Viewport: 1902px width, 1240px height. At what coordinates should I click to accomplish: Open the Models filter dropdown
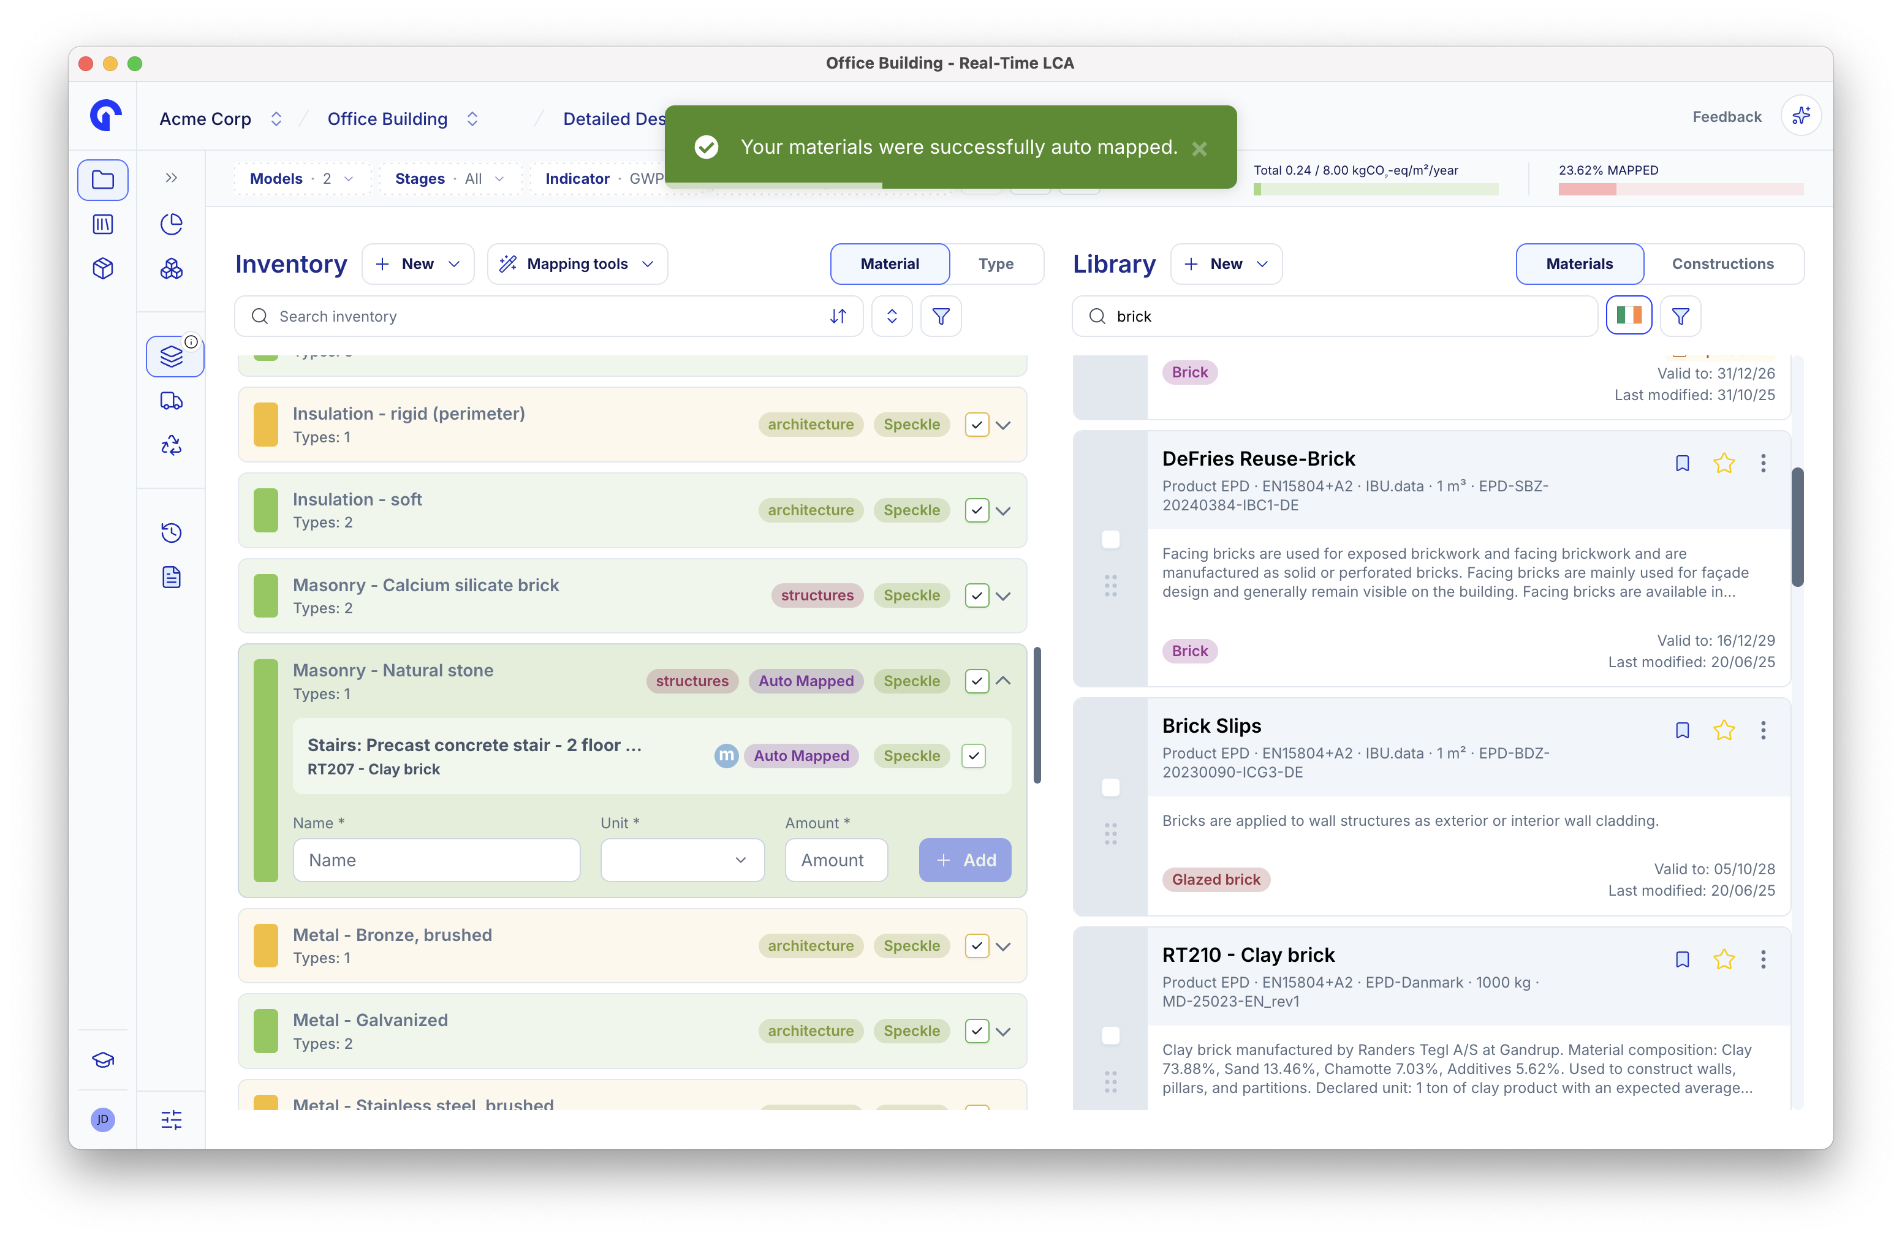(x=302, y=178)
